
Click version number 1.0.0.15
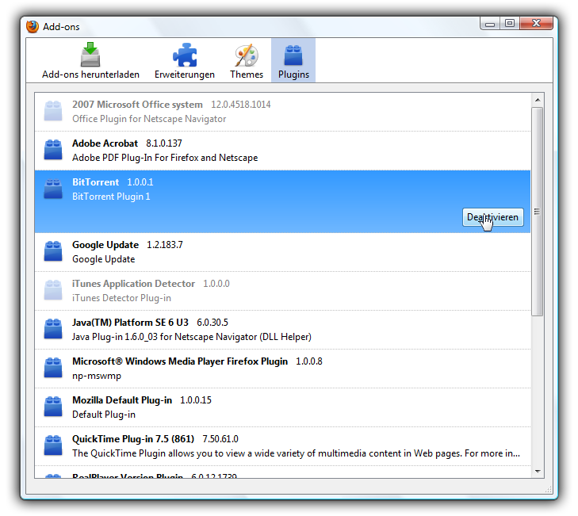[x=196, y=400]
